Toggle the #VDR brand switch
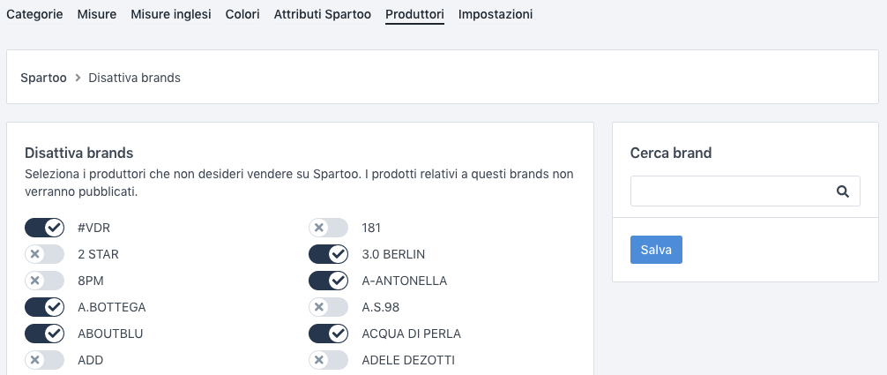Viewport: 887px width, 375px height. [x=45, y=228]
